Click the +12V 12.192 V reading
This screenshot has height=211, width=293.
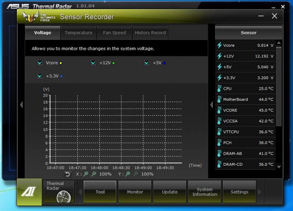pyautogui.click(x=264, y=56)
